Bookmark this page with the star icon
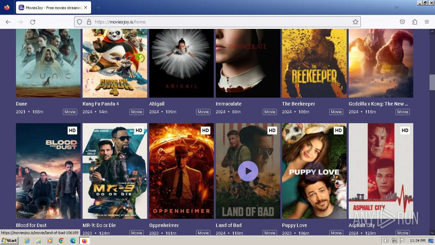The image size is (435, 245). pyautogui.click(x=355, y=22)
